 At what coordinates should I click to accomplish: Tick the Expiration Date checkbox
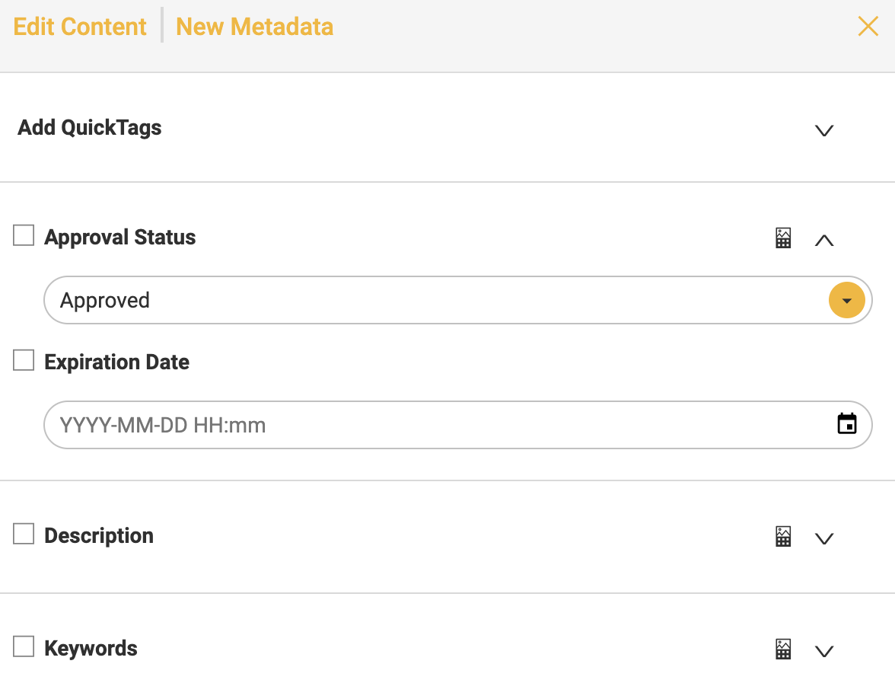coord(24,360)
